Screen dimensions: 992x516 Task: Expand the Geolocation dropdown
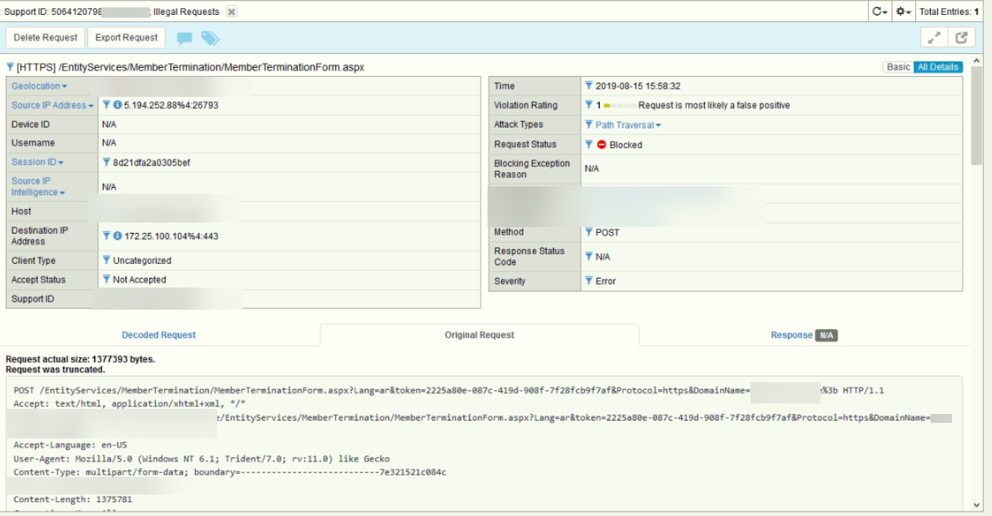click(x=39, y=86)
